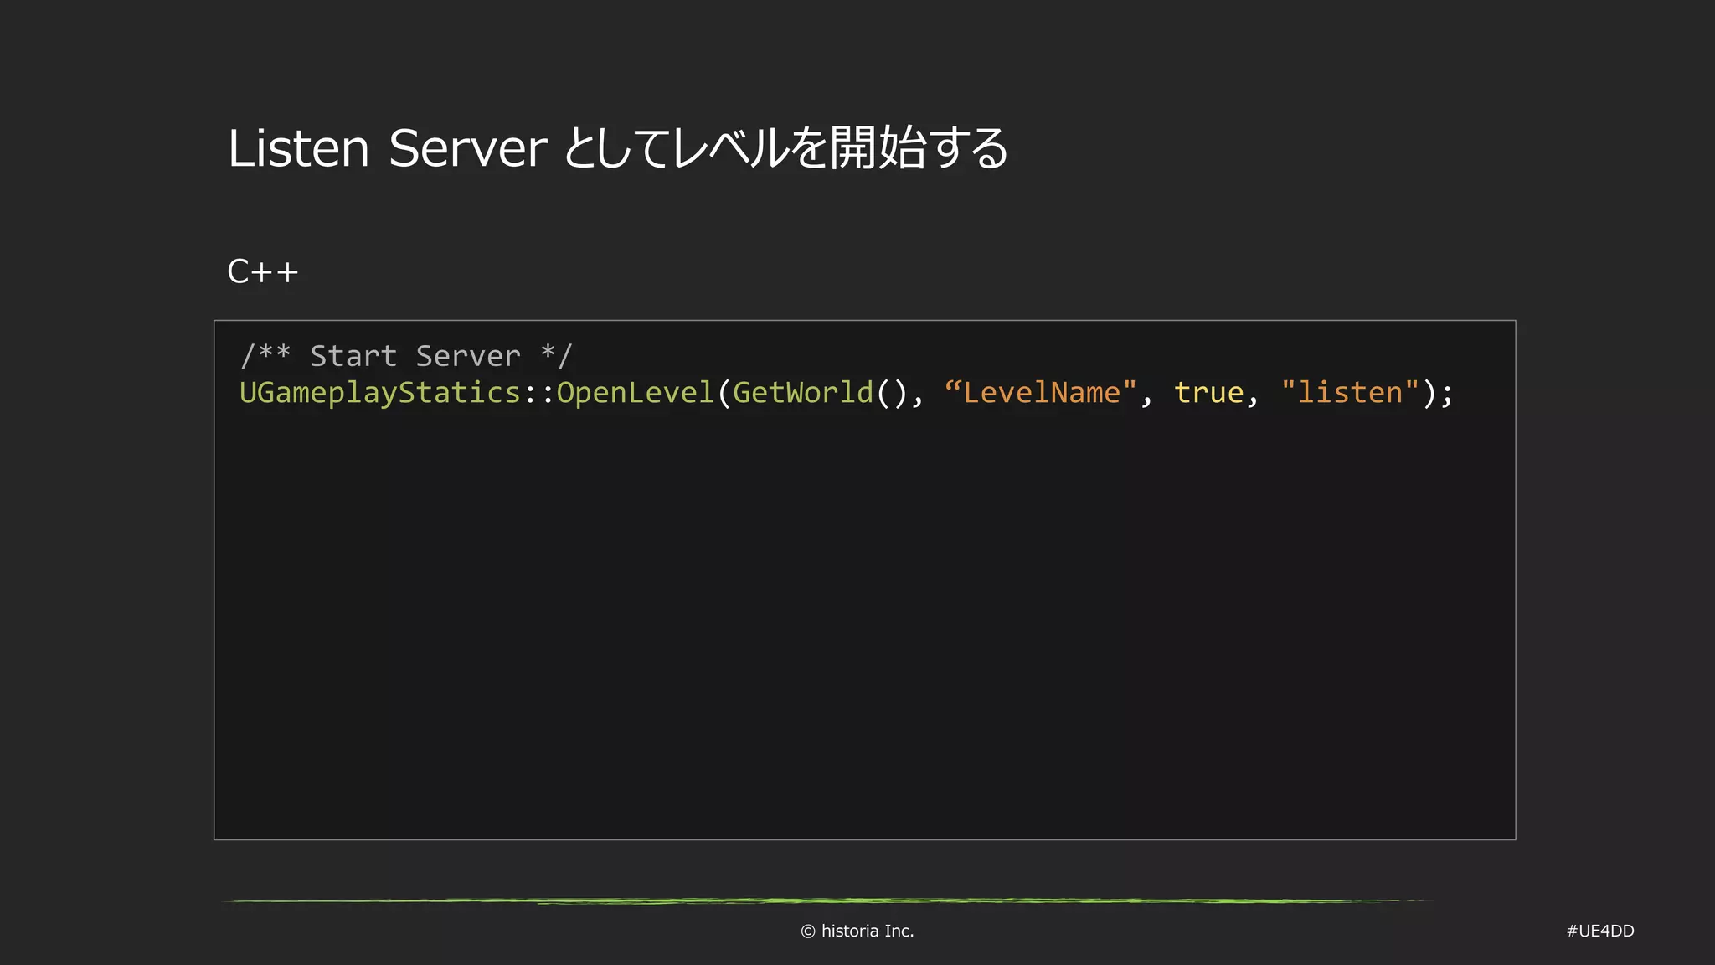Click the '© historia Inc.' footer text
The image size is (1715, 965).
(x=857, y=931)
